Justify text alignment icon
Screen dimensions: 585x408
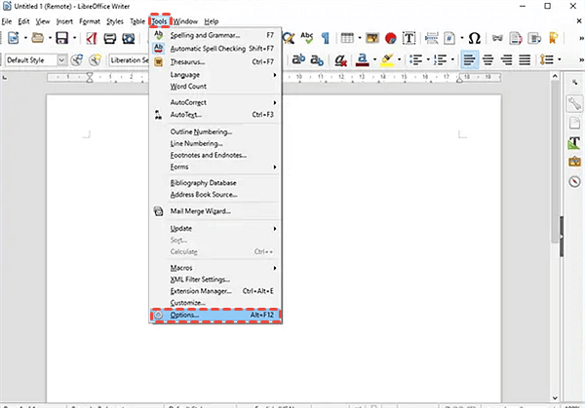pos(525,60)
